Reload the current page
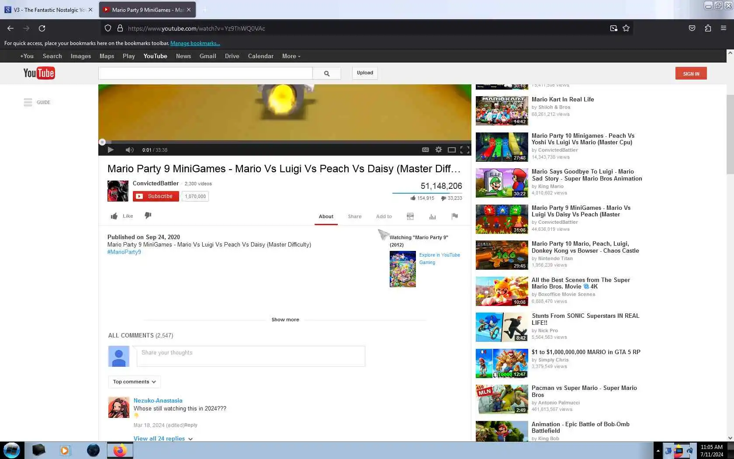Image resolution: width=734 pixels, height=459 pixels. click(x=42, y=28)
